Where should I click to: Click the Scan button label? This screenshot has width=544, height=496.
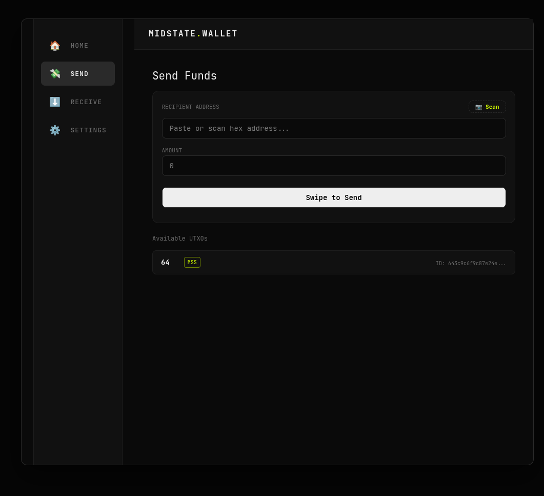pos(492,107)
